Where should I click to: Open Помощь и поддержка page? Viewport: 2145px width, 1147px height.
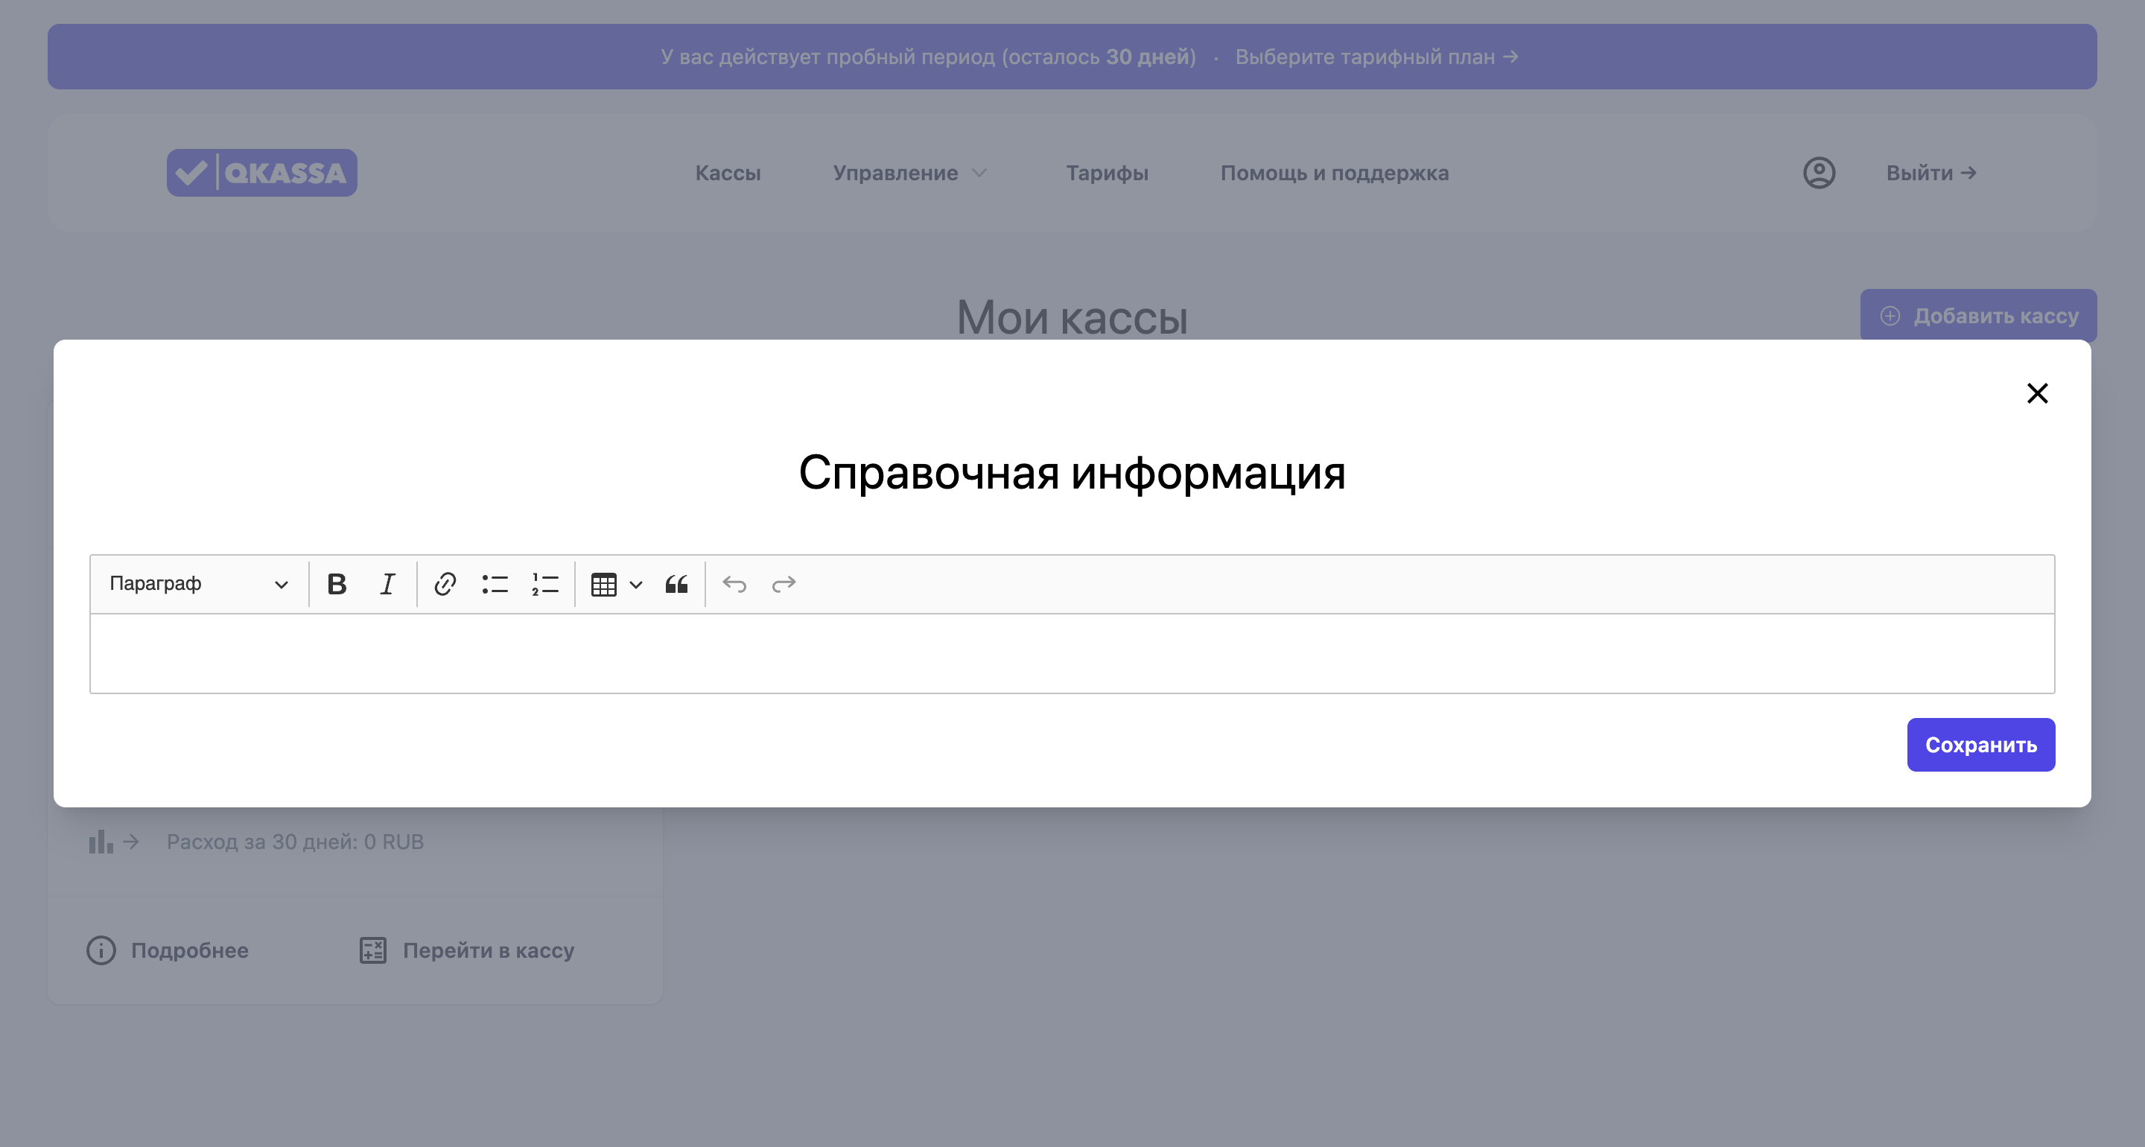tap(1334, 174)
